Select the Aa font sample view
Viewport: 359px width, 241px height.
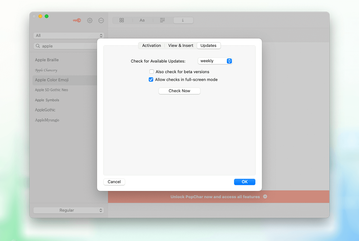pyautogui.click(x=142, y=20)
